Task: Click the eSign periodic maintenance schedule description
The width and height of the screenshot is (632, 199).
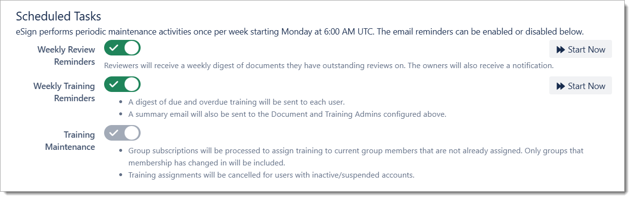Action: click(x=299, y=32)
